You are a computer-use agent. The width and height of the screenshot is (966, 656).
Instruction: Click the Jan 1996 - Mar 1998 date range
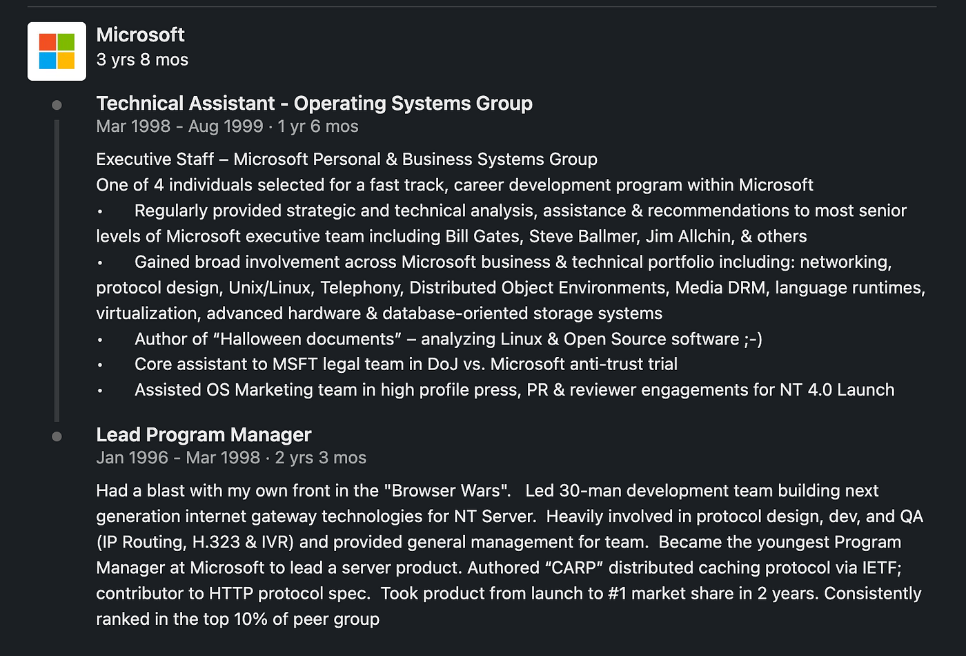pyautogui.click(x=178, y=458)
